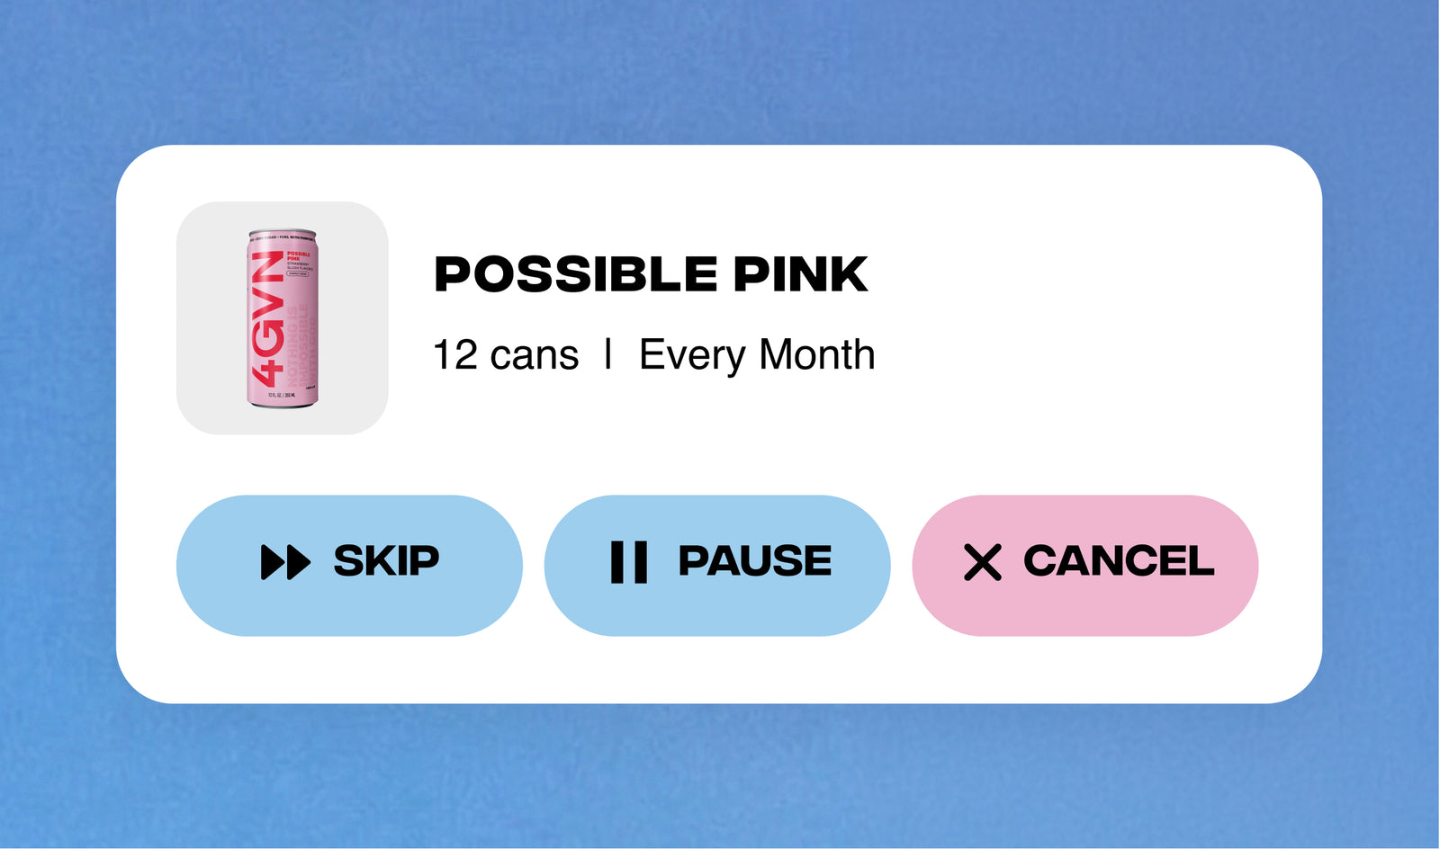Click the word POSSIBLE in the title
The height and width of the screenshot is (849, 1440).
point(576,274)
